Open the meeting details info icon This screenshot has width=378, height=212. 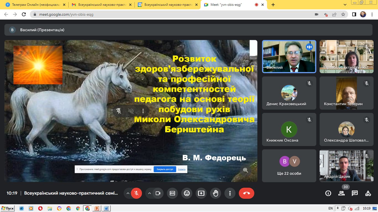point(328,193)
